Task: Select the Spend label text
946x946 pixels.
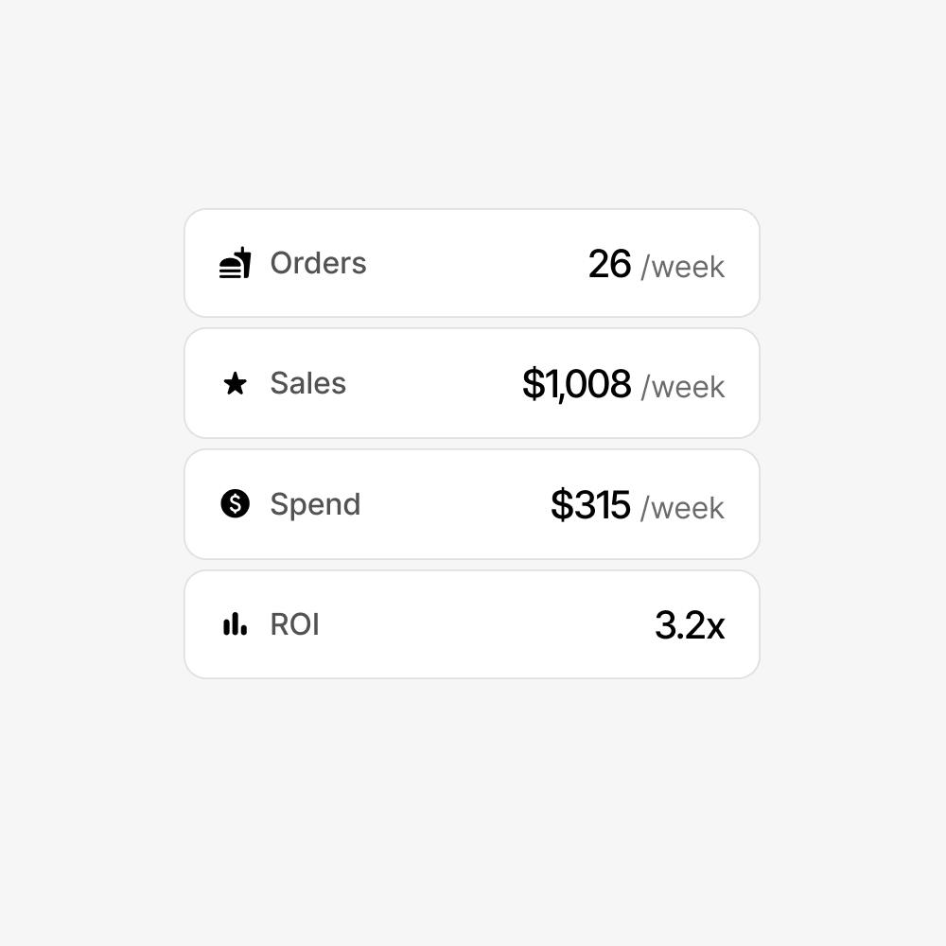Action: tap(315, 504)
